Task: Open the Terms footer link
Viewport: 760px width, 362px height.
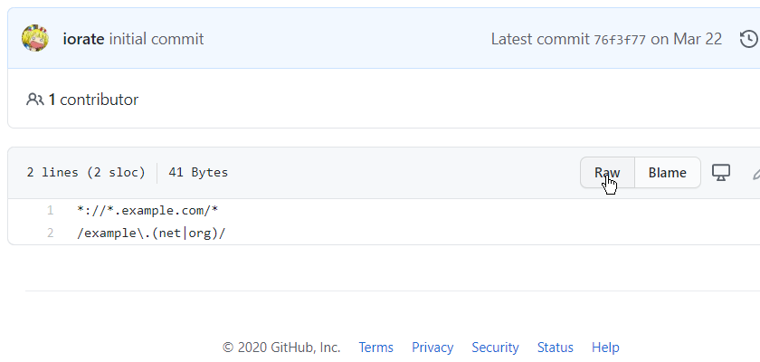Action: (x=375, y=348)
